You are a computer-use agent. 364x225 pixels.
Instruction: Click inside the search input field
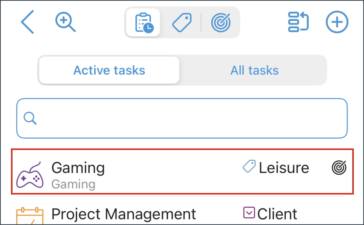(182, 118)
